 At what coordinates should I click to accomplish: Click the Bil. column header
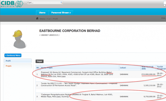tap(38, 68)
